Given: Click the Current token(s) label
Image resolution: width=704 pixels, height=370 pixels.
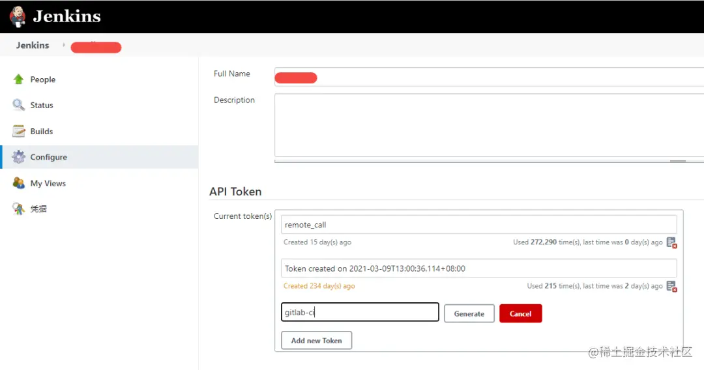Looking at the screenshot, I should coord(243,216).
